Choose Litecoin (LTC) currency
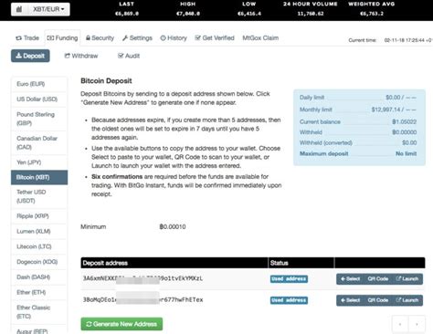The width and height of the screenshot is (433, 334). coord(39,246)
